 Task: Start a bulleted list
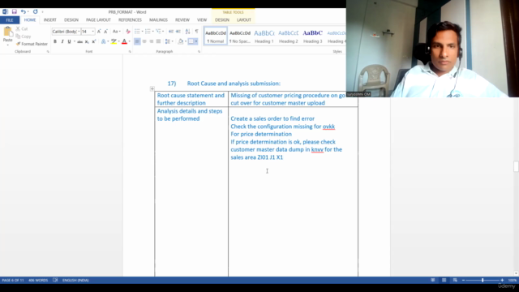[137, 32]
